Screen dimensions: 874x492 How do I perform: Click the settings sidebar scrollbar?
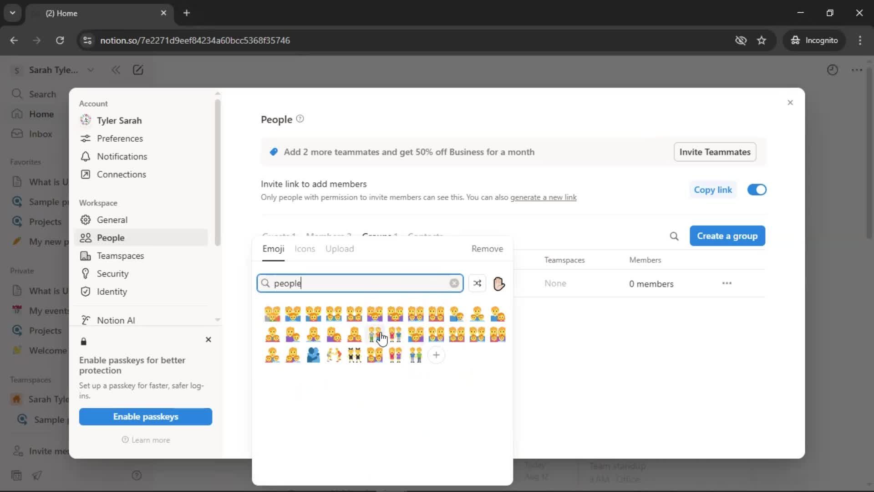pyautogui.click(x=217, y=173)
